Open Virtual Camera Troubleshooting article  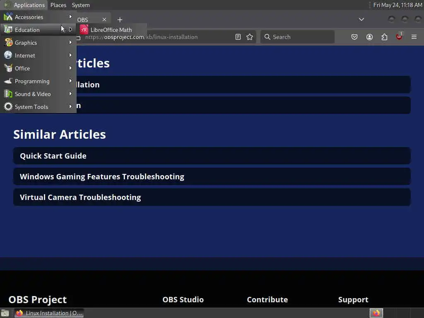tap(212, 198)
